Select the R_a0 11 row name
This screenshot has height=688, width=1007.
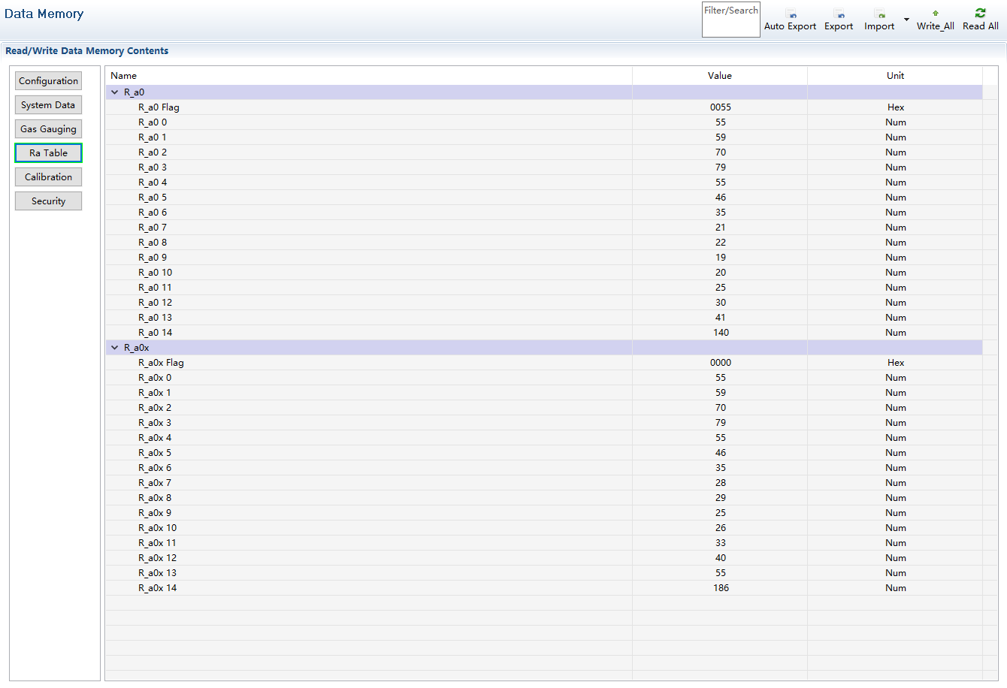156,288
